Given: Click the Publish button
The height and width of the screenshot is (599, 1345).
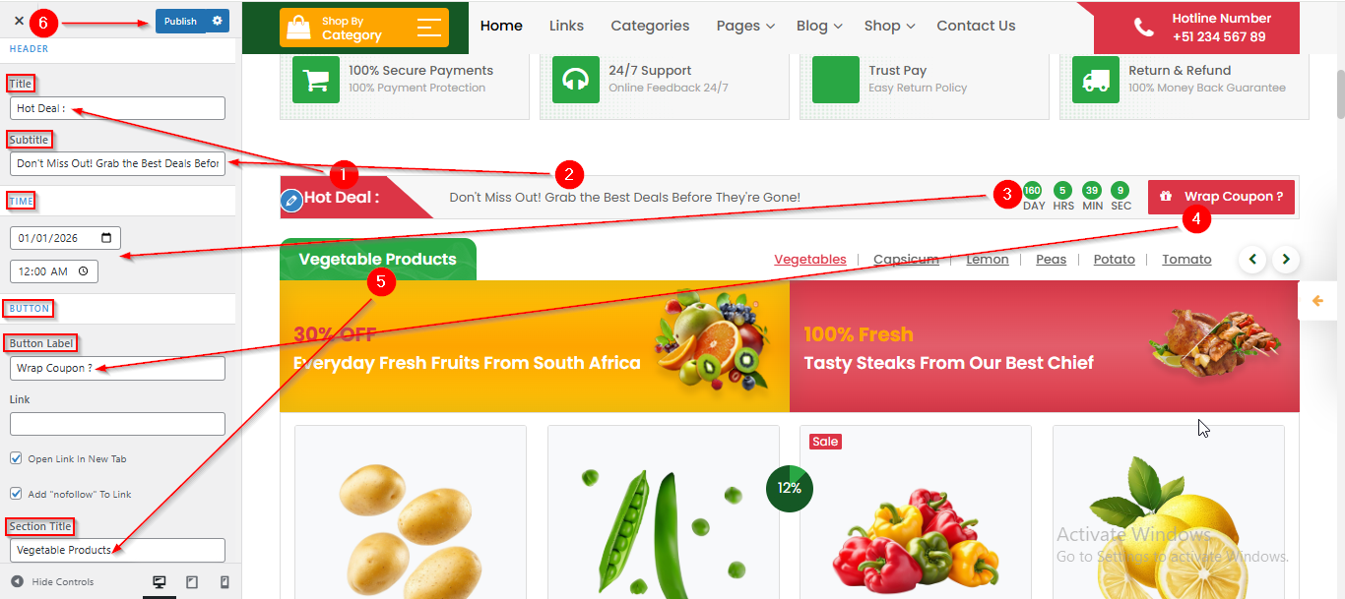Looking at the screenshot, I should click(180, 21).
